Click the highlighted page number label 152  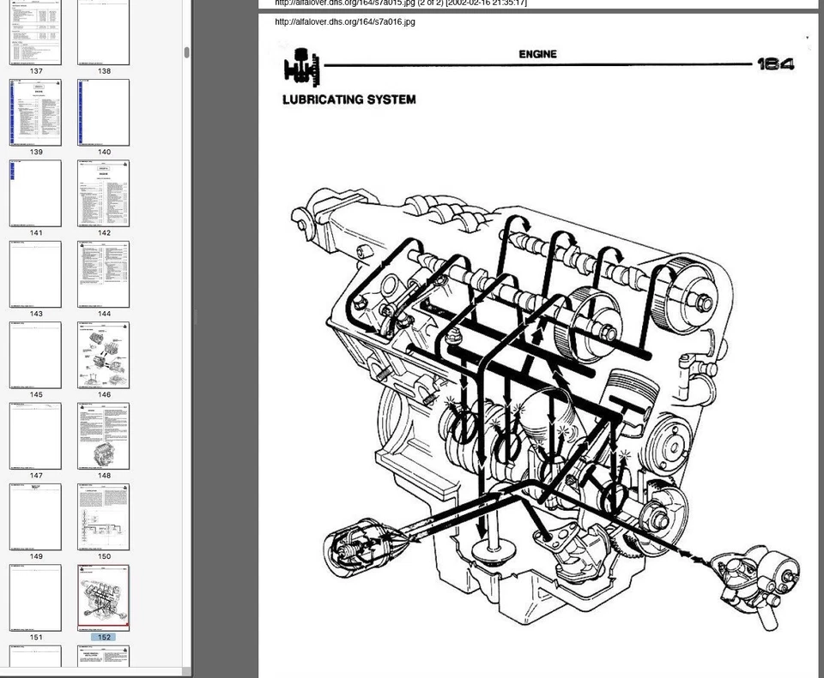103,637
